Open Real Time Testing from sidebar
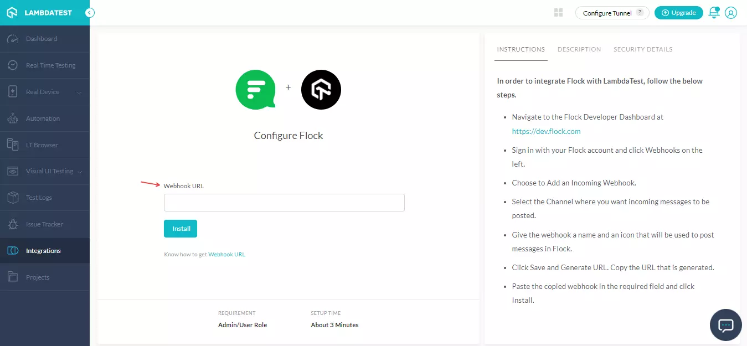Image resolution: width=747 pixels, height=346 pixels. pos(50,65)
